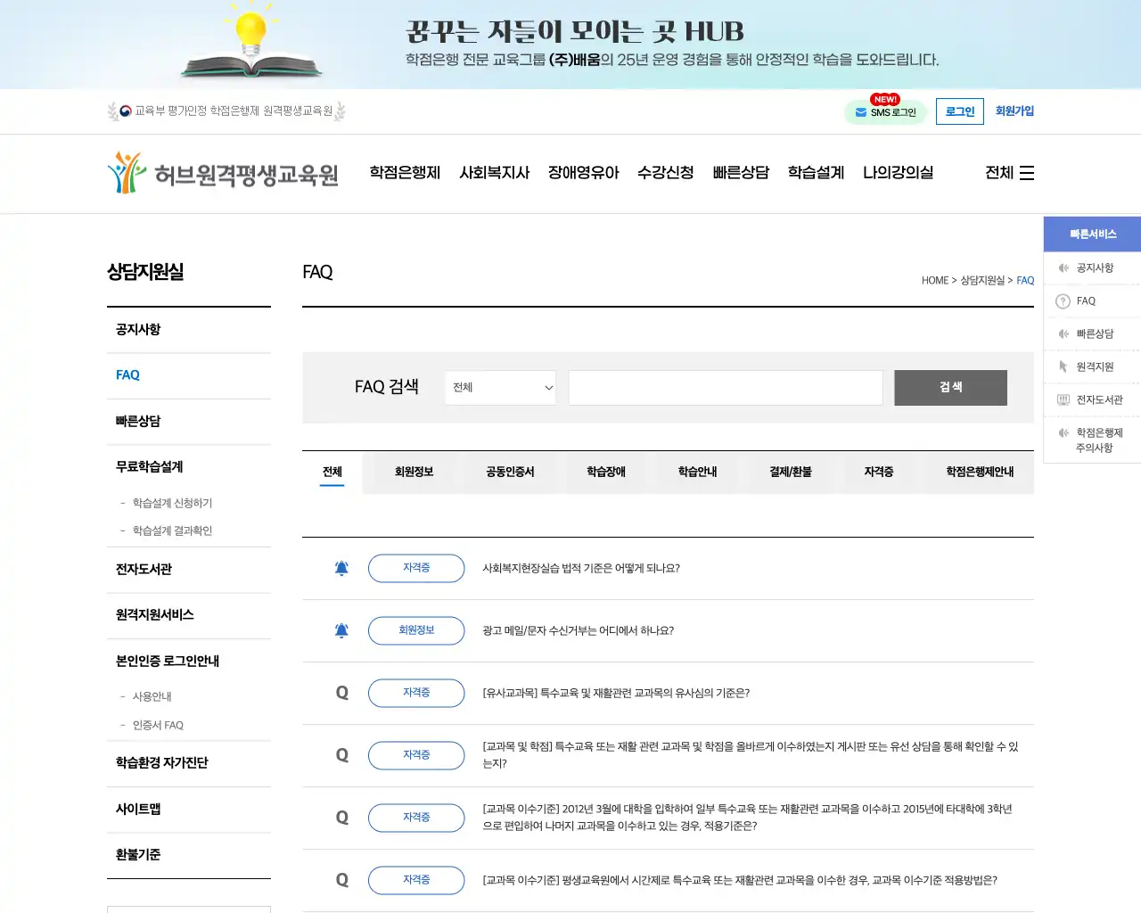Switch to the 학습안내 tab
The width and height of the screenshot is (1141, 913).
click(x=697, y=472)
